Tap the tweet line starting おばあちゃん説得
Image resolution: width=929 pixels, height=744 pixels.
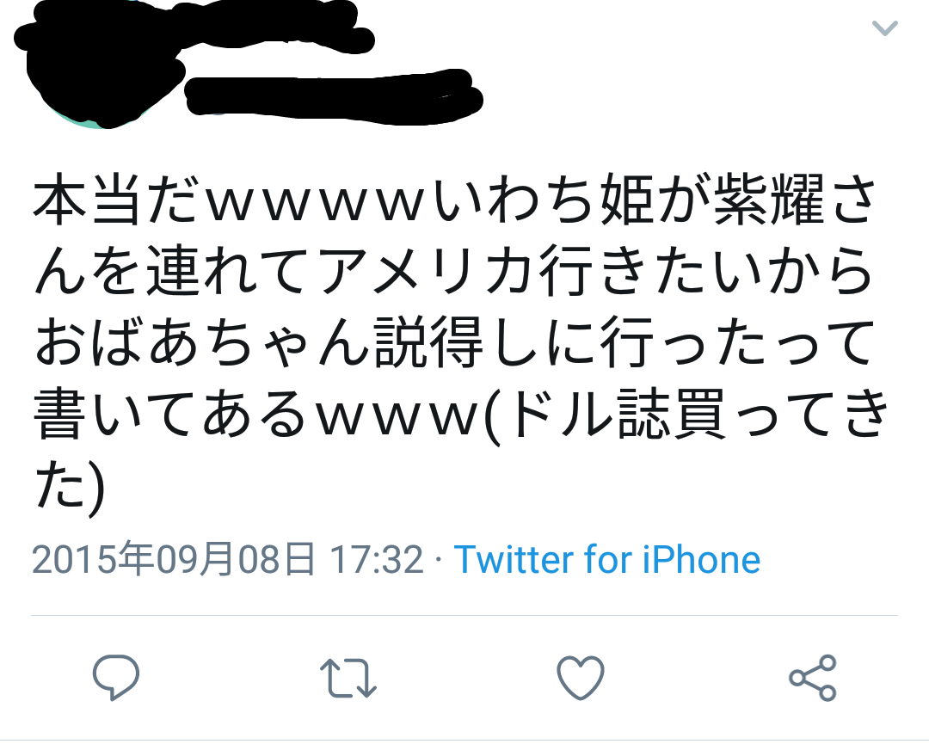(x=454, y=342)
